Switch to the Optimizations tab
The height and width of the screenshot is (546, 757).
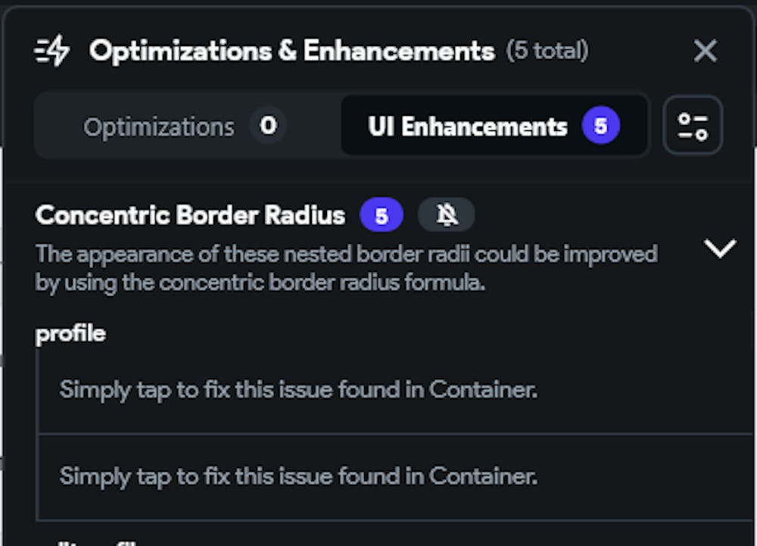point(159,126)
